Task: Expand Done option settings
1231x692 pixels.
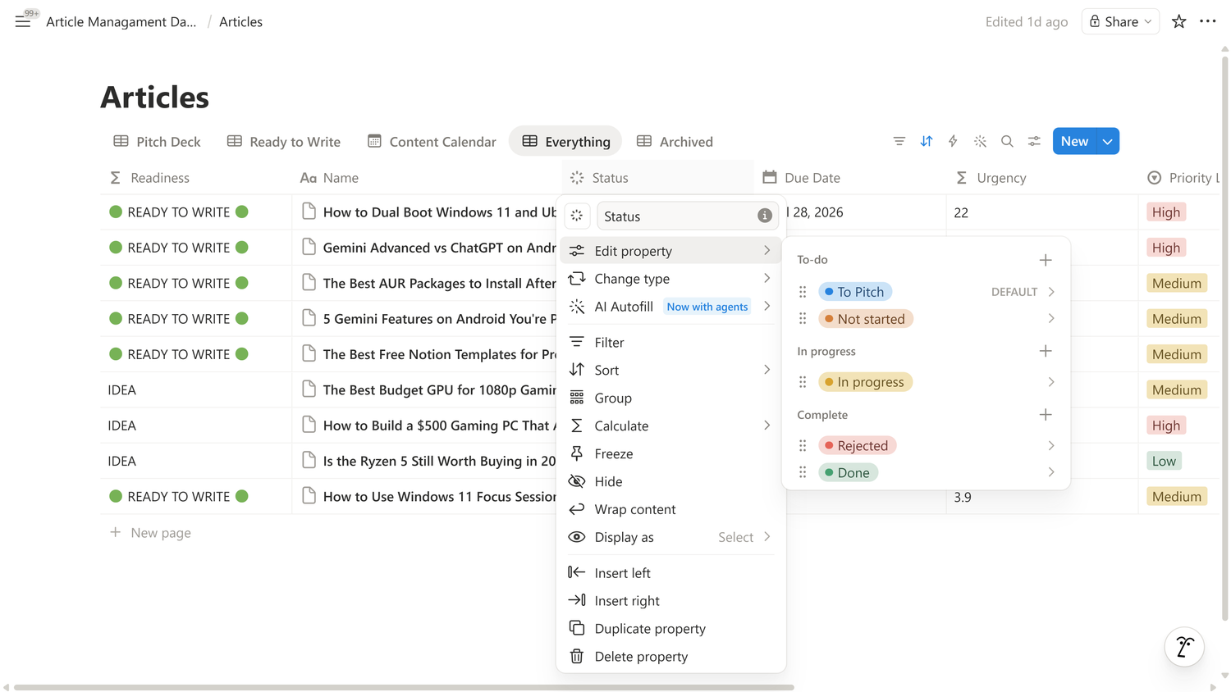Action: 1051,472
